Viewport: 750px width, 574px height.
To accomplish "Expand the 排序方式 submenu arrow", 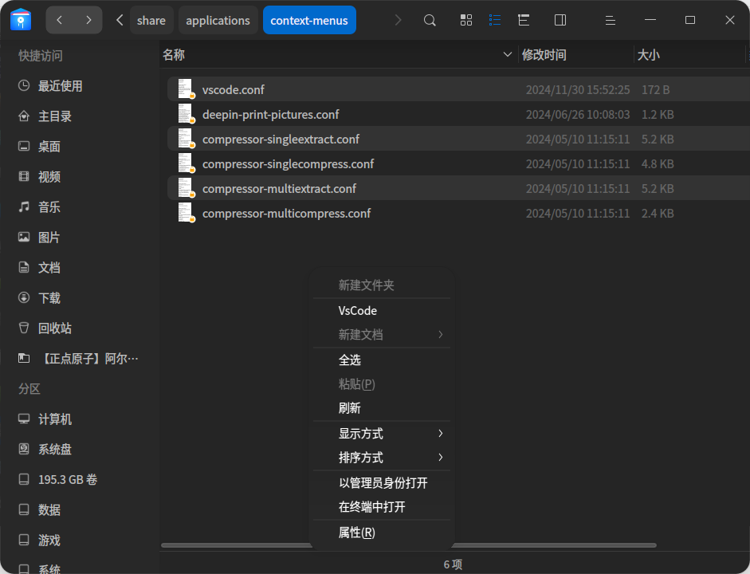I will click(441, 458).
